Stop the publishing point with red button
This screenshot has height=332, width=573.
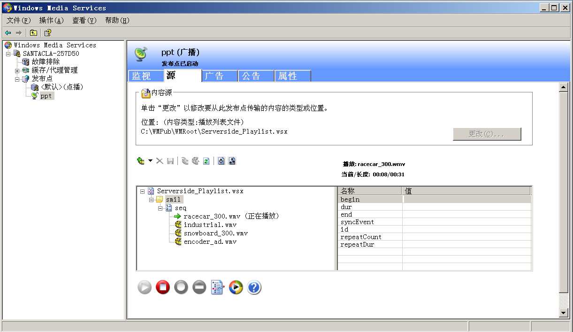(163, 287)
